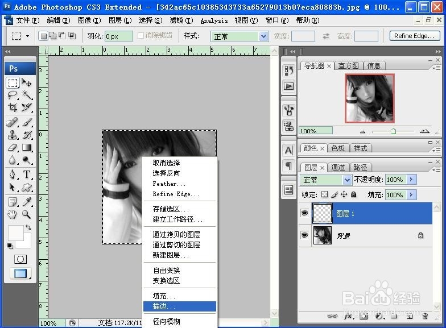446x328 pixels.
Task: Open the Opacity slider arrow
Action: pos(411,180)
